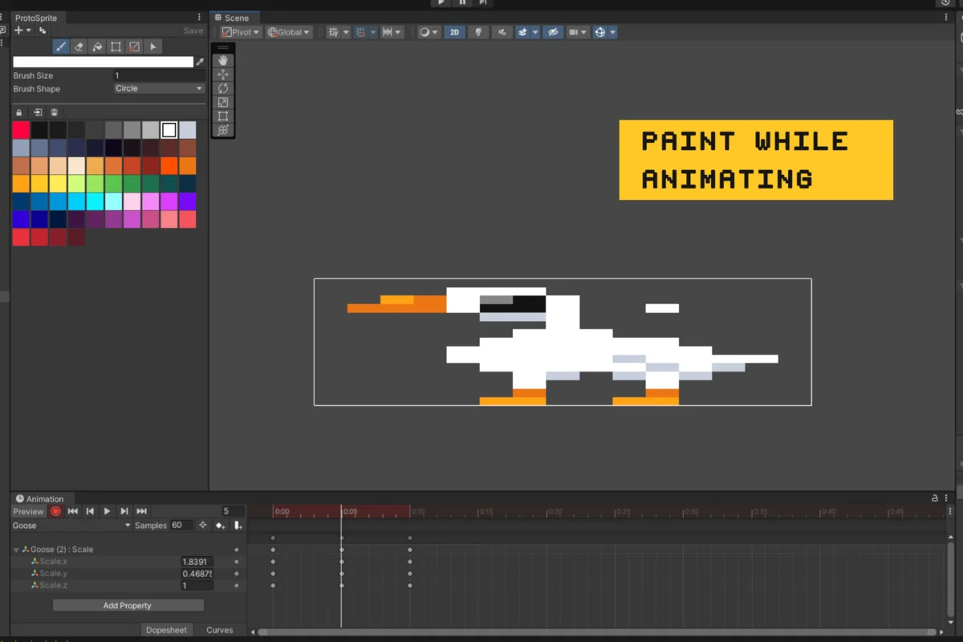Toggle 2D view mode in Scene
963x642 pixels.
(x=454, y=32)
